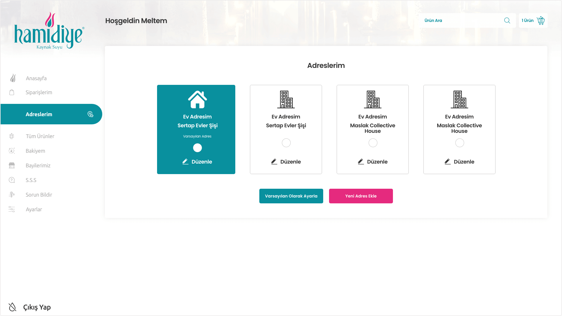The width and height of the screenshot is (562, 316).
Task: Open the shopping cart icon
Action: (x=540, y=20)
